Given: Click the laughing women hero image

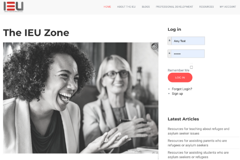Looking at the screenshot, I should tap(81, 98).
